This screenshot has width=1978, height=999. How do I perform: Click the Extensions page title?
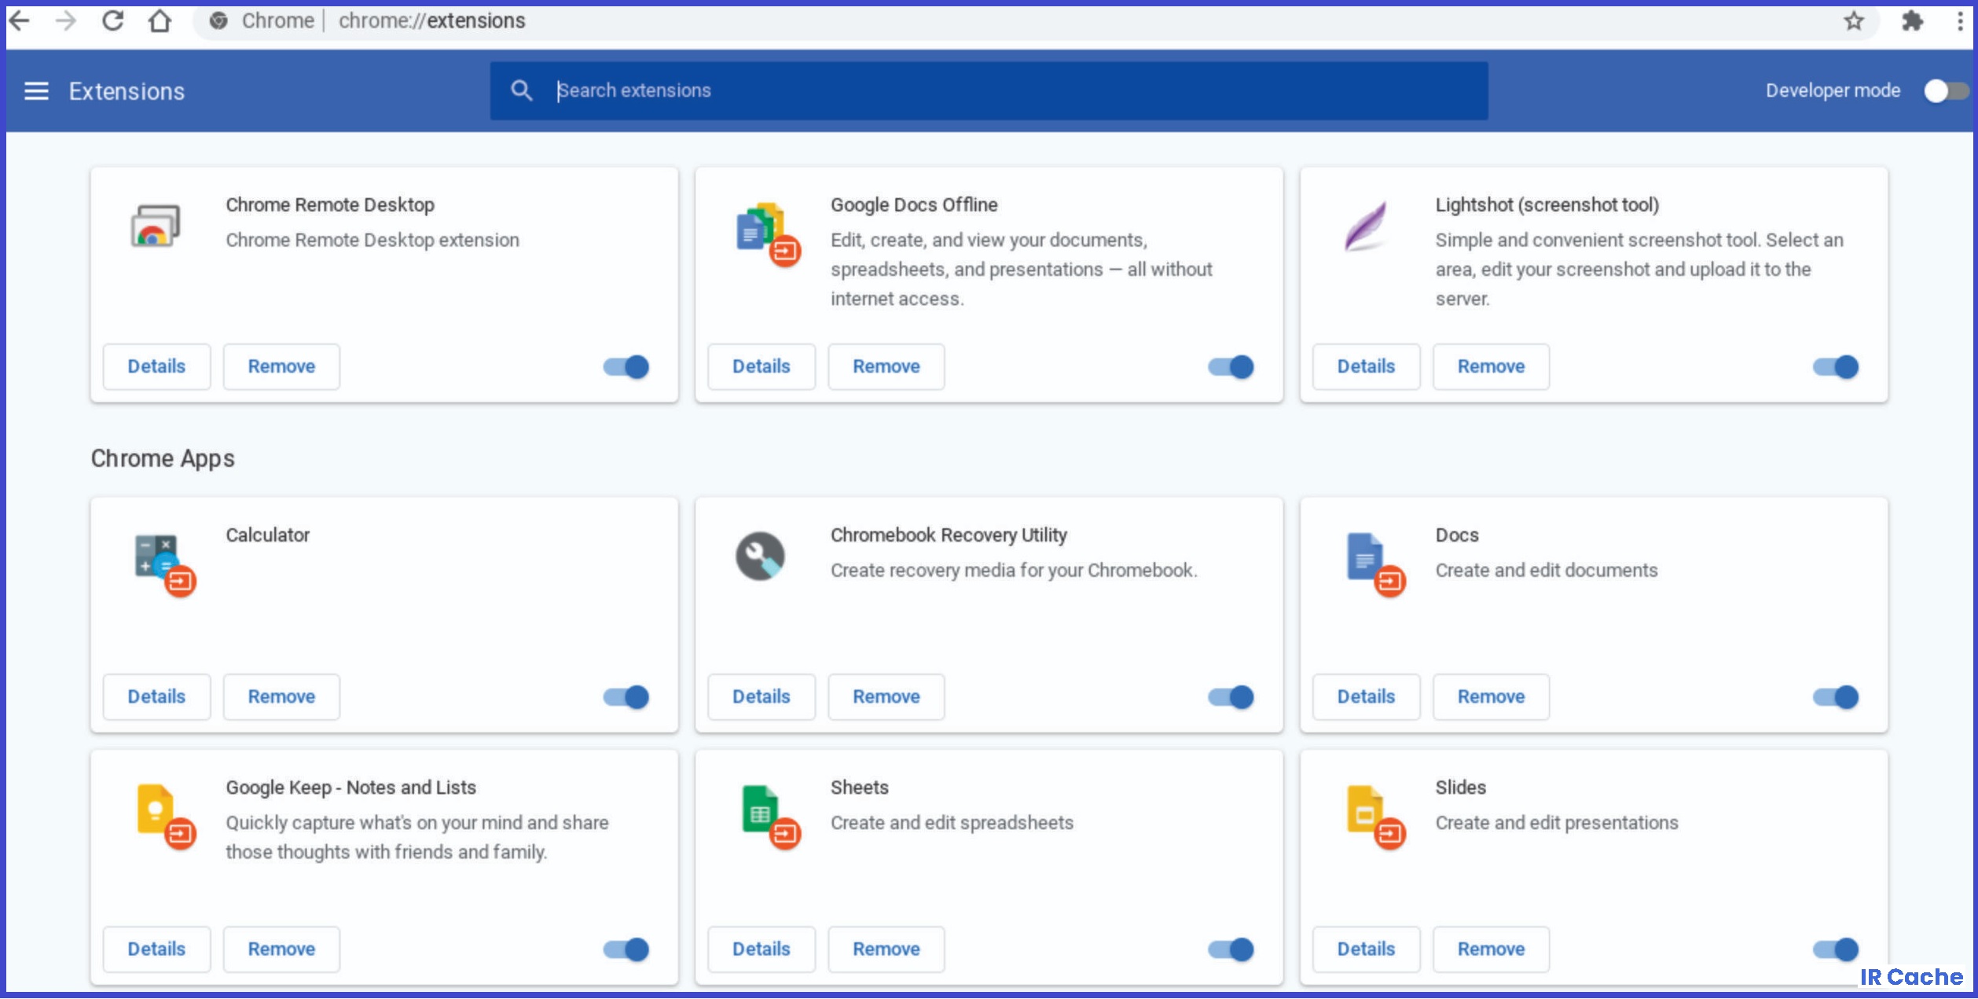click(x=127, y=91)
